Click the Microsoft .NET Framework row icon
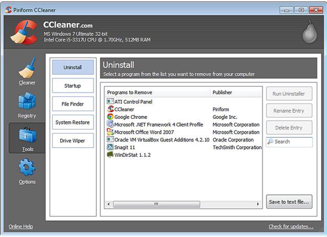Image resolution: width=327 pixels, height=237 pixels. [x=110, y=125]
